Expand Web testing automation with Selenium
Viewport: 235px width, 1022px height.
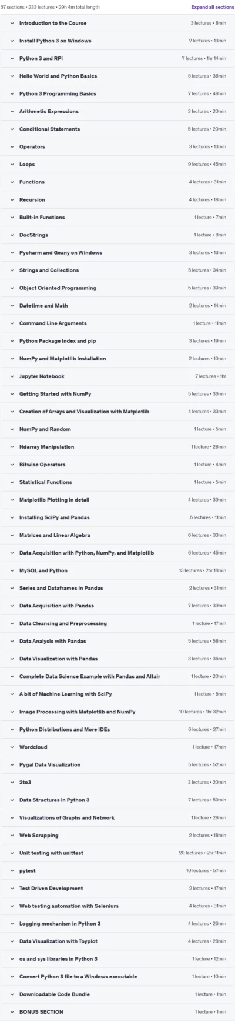coord(117,906)
